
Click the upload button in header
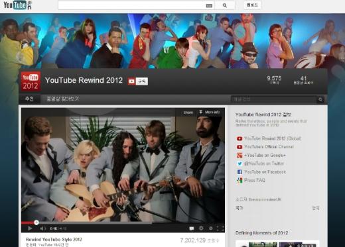point(252,5)
